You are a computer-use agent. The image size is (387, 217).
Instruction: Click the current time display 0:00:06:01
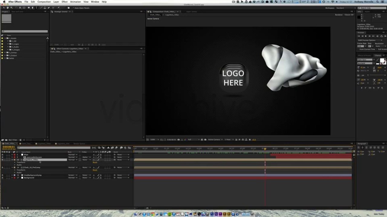coord(9,147)
